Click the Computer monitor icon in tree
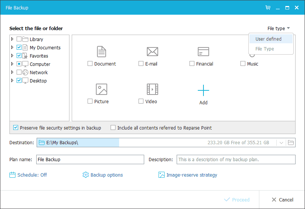This screenshot has height=209, width=305. pyautogui.click(x=25, y=64)
